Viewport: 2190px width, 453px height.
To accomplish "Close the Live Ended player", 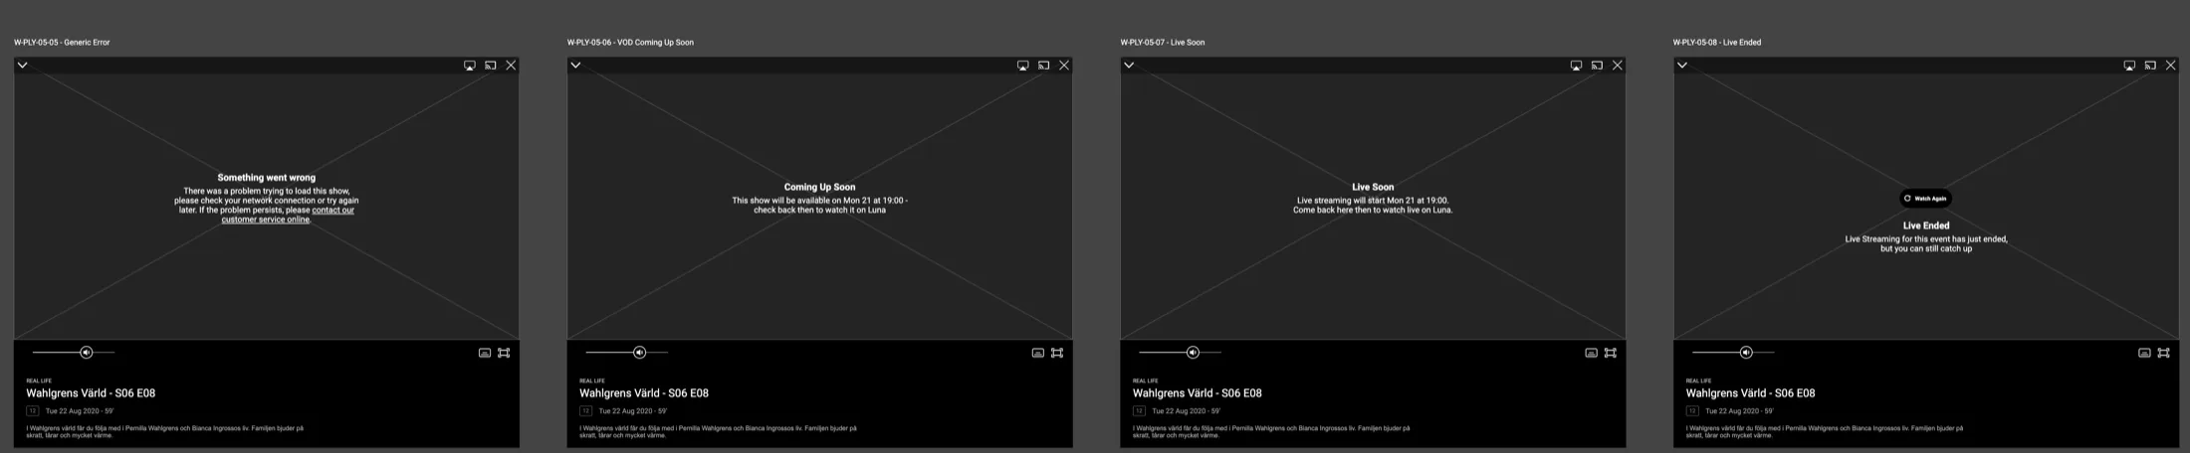I will coord(2171,66).
